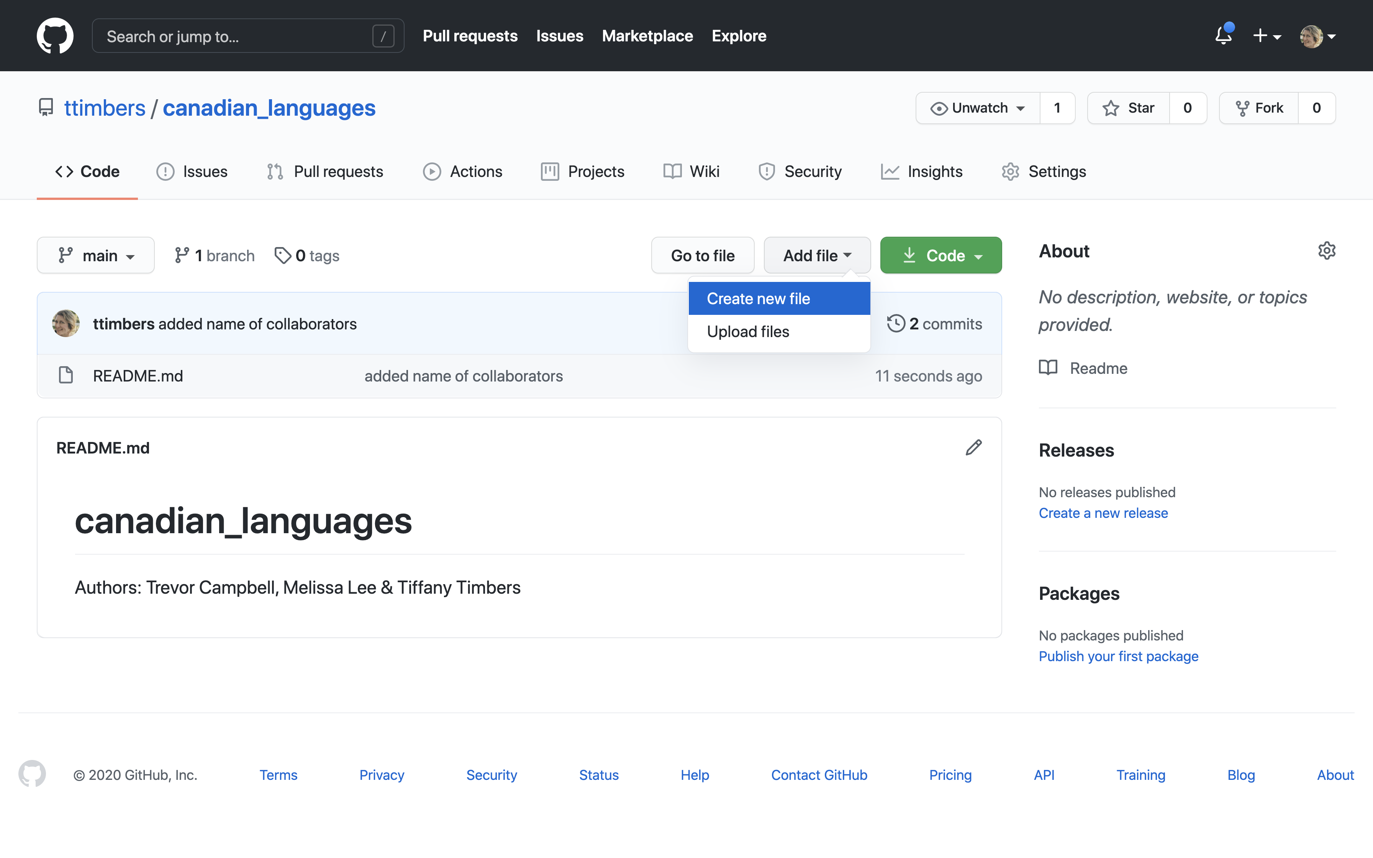1373x858 pixels.
Task: Open the plus create-new menu
Action: pos(1267,36)
